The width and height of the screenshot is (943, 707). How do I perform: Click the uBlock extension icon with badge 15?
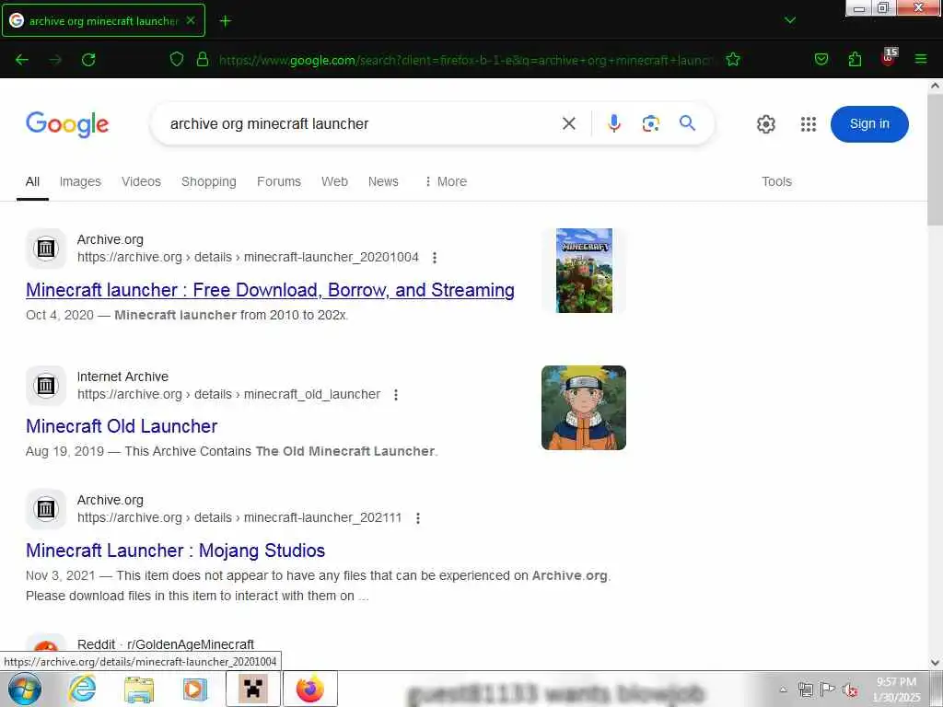point(889,57)
